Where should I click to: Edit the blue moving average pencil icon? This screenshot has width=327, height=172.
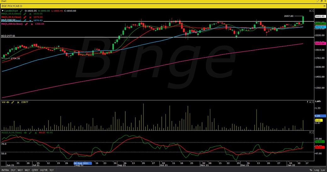click(x=25, y=21)
